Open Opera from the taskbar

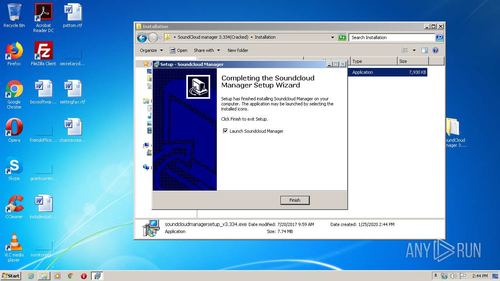coord(84,276)
